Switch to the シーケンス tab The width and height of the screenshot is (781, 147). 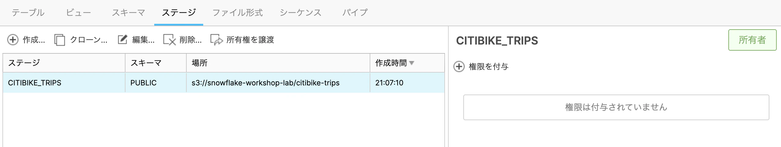(300, 13)
